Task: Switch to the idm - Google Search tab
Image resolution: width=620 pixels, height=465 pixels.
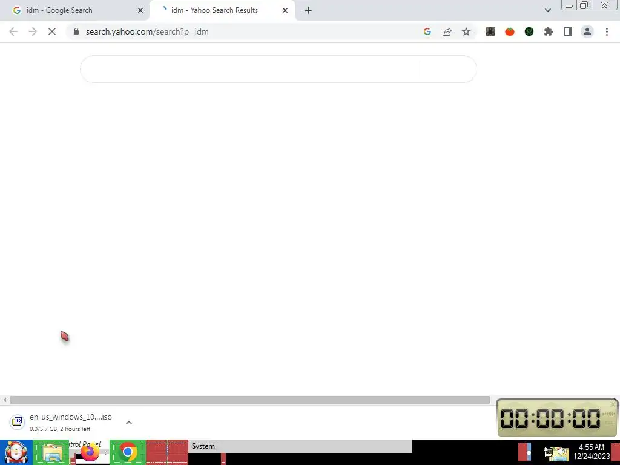Action: 75,10
